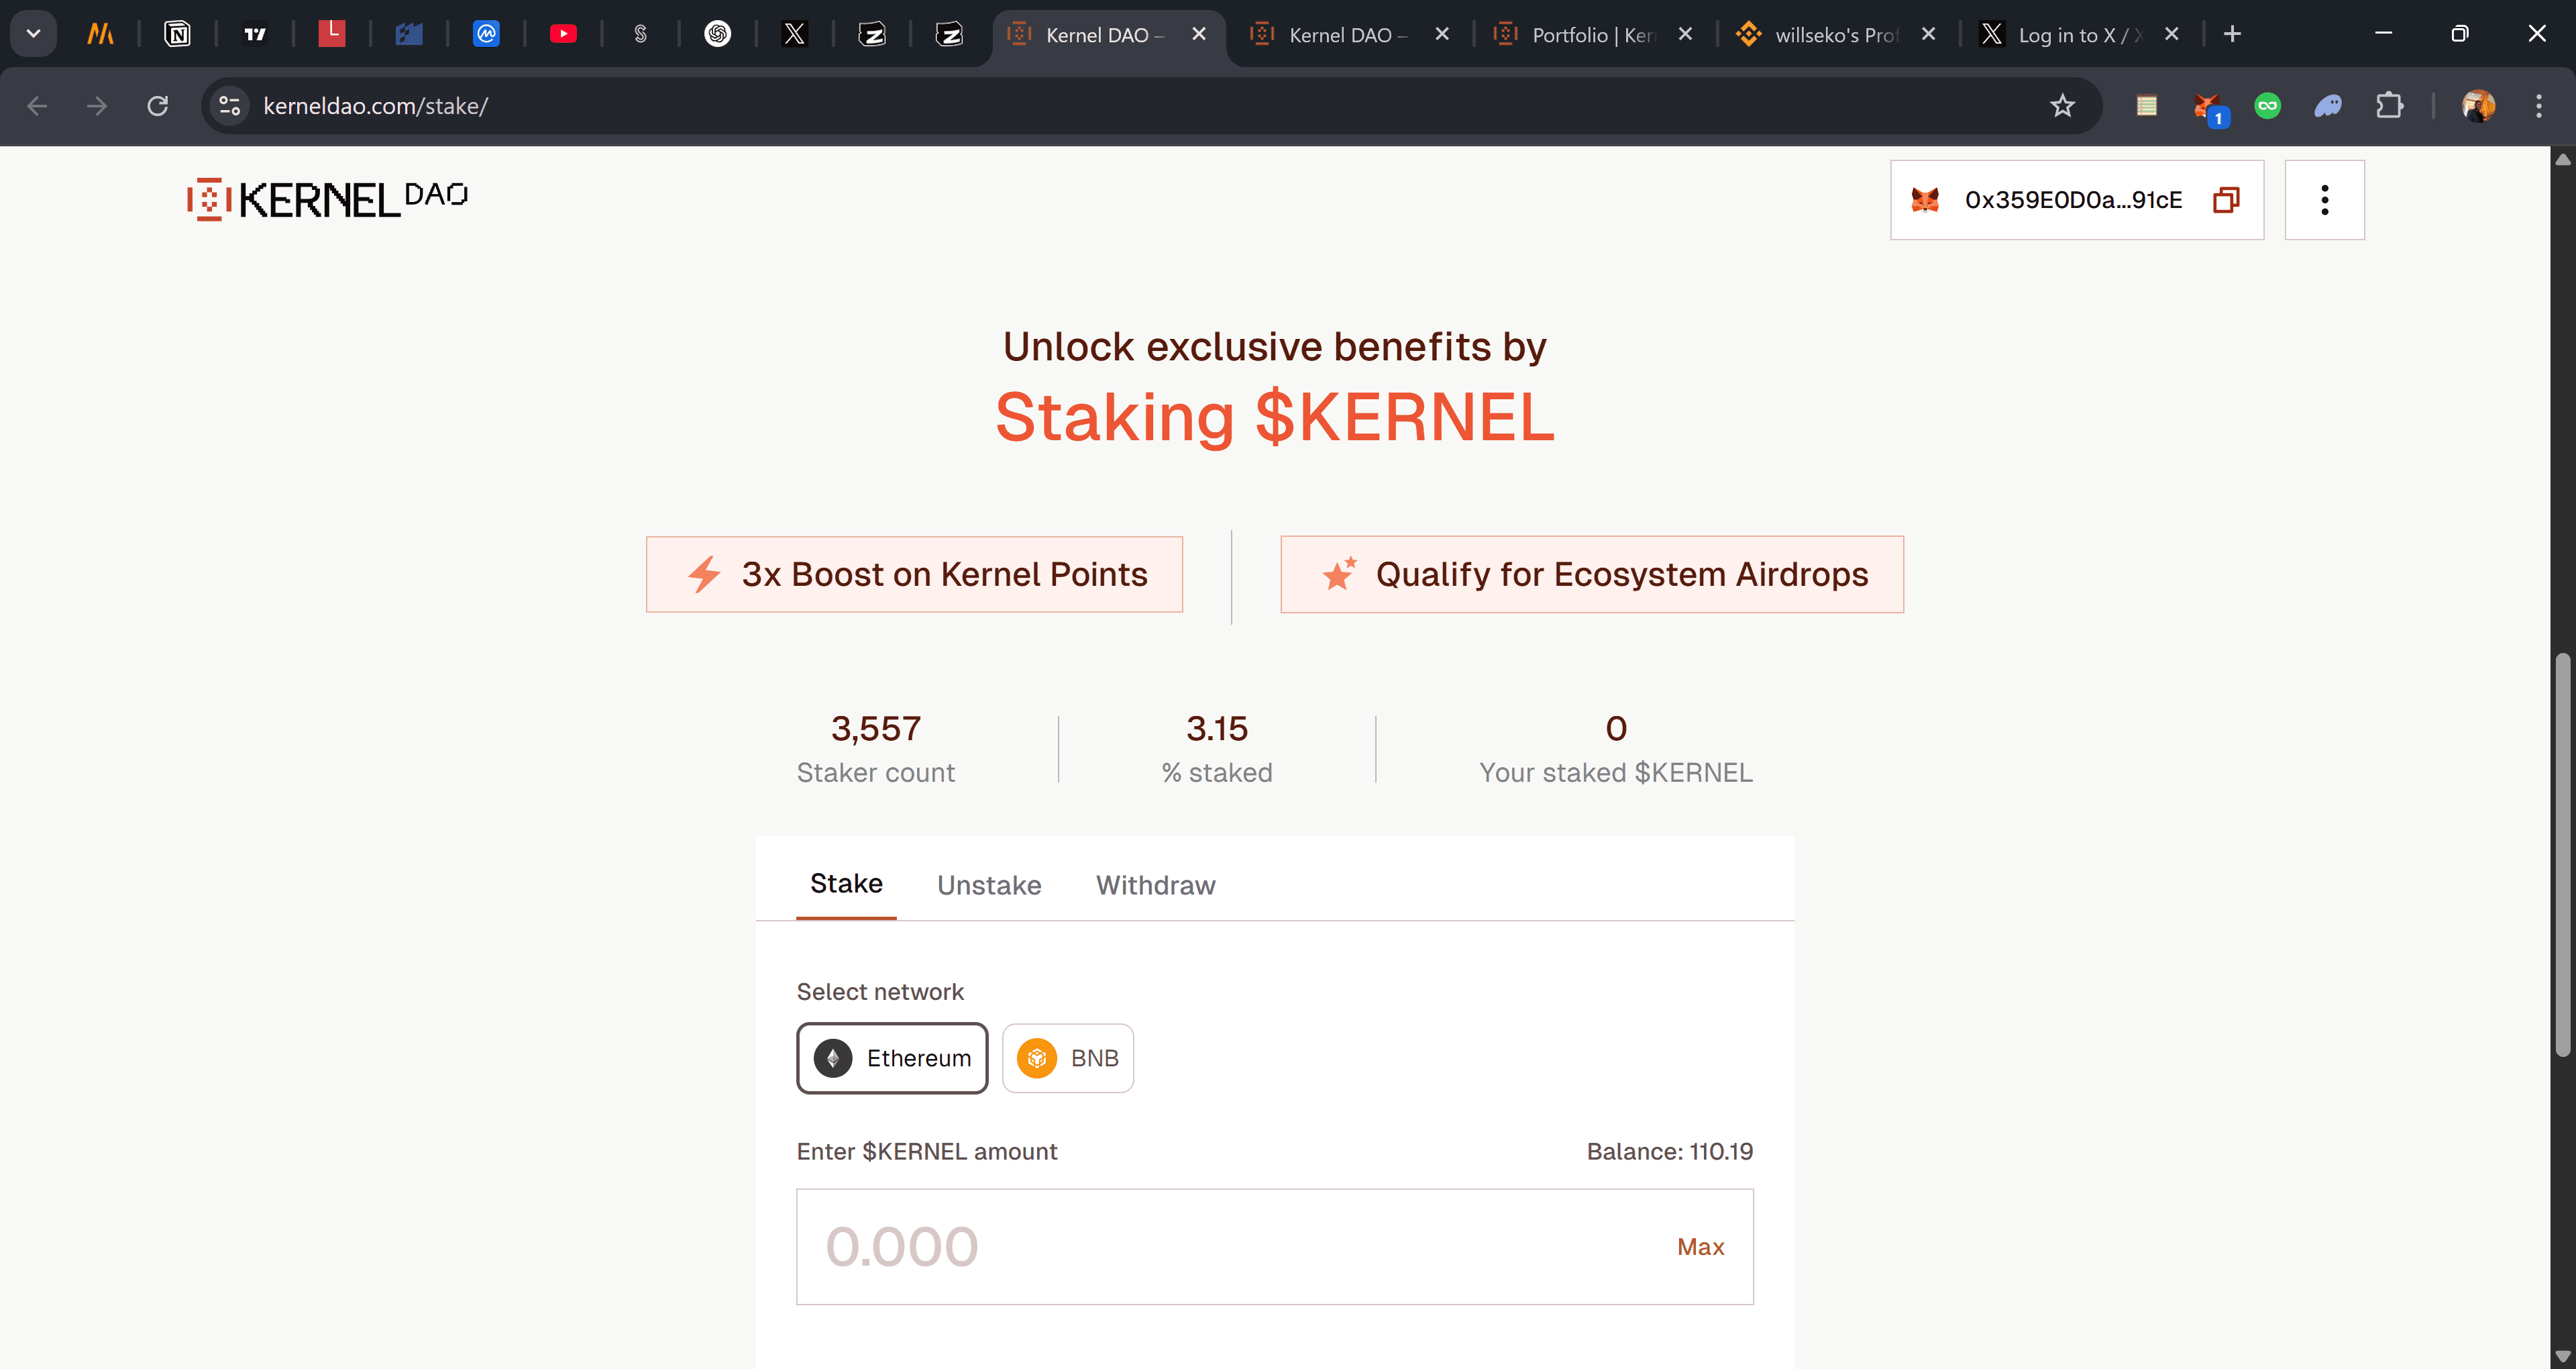
Task: Switch to the Withdraw tab
Action: coord(1155,884)
